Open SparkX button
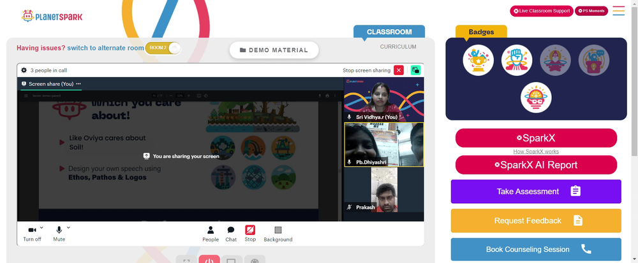The width and height of the screenshot is (638, 263). coord(536,138)
